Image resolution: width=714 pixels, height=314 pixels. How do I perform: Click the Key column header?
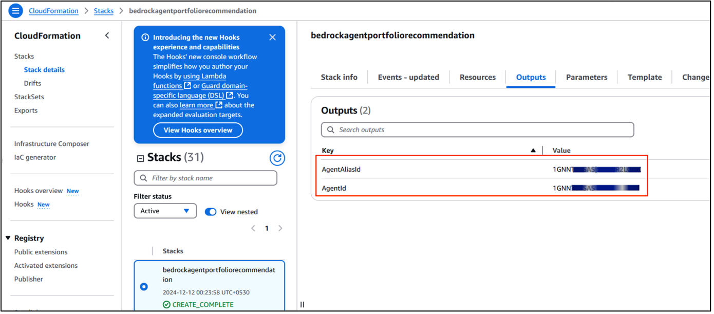[328, 151]
